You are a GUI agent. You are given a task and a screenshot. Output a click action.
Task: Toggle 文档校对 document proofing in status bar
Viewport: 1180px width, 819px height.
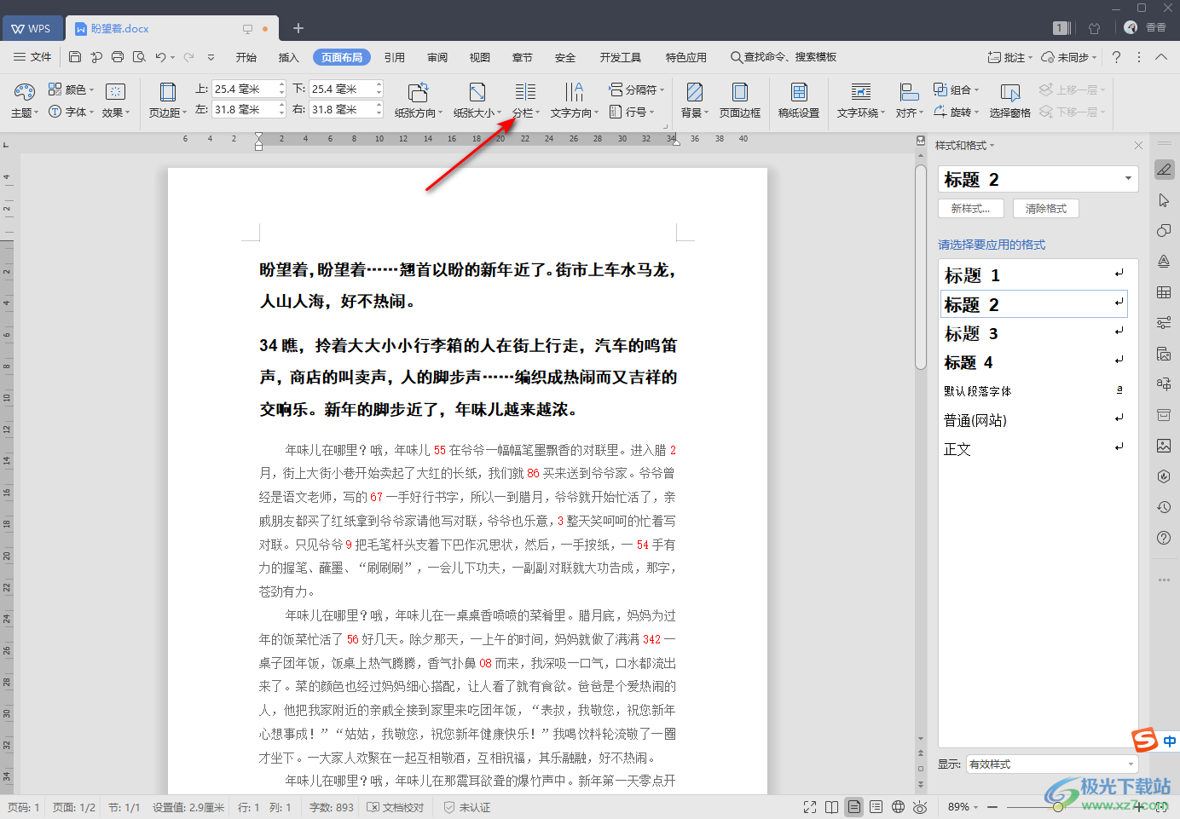click(x=396, y=807)
